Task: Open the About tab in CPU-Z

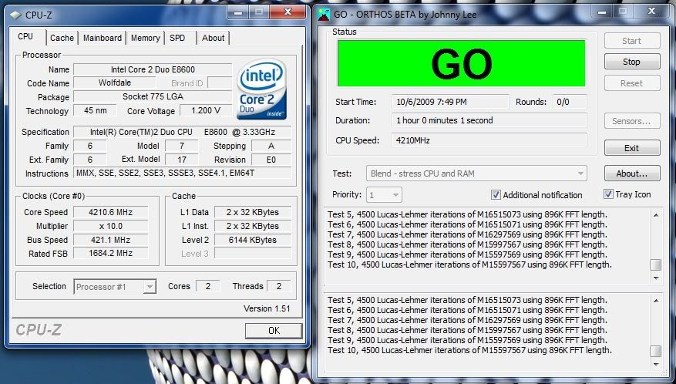Action: (x=213, y=38)
